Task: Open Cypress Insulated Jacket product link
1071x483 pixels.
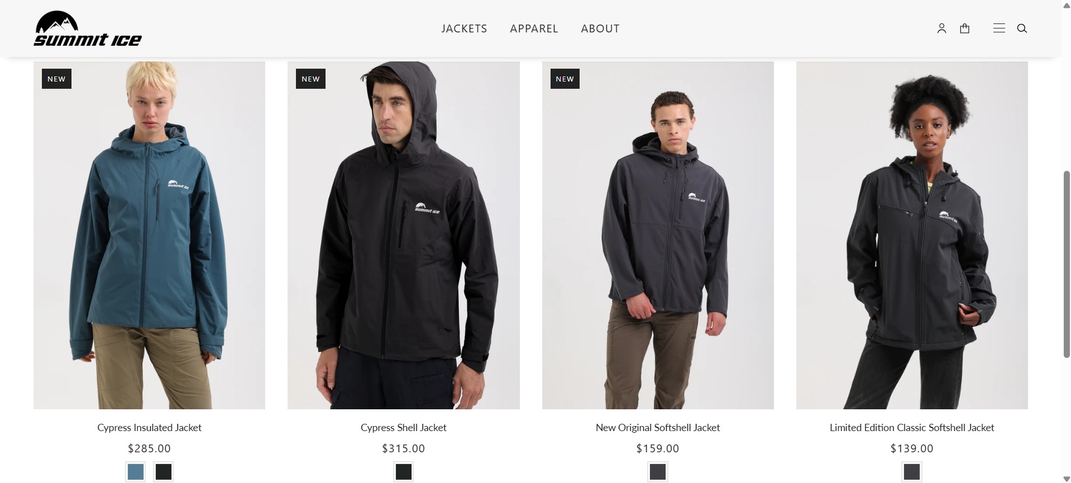Action: click(x=149, y=428)
